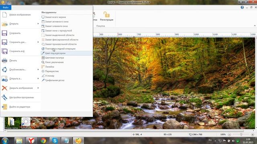
Task: Click the Сохранить floppy disk icon
Action: [x=4, y=33]
